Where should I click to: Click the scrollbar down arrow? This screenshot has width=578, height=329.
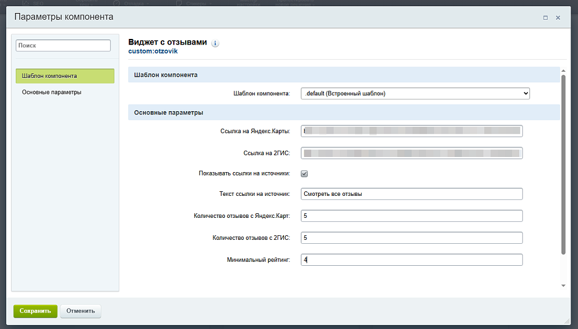click(x=563, y=286)
